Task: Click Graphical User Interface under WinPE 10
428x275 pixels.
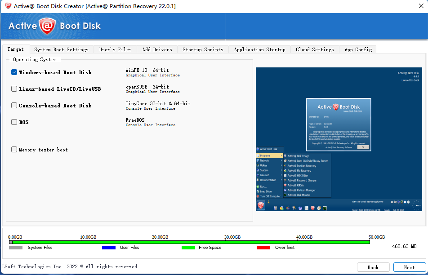Action: (152, 75)
